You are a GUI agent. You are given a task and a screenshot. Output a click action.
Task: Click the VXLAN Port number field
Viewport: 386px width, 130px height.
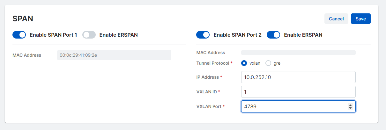(293, 107)
